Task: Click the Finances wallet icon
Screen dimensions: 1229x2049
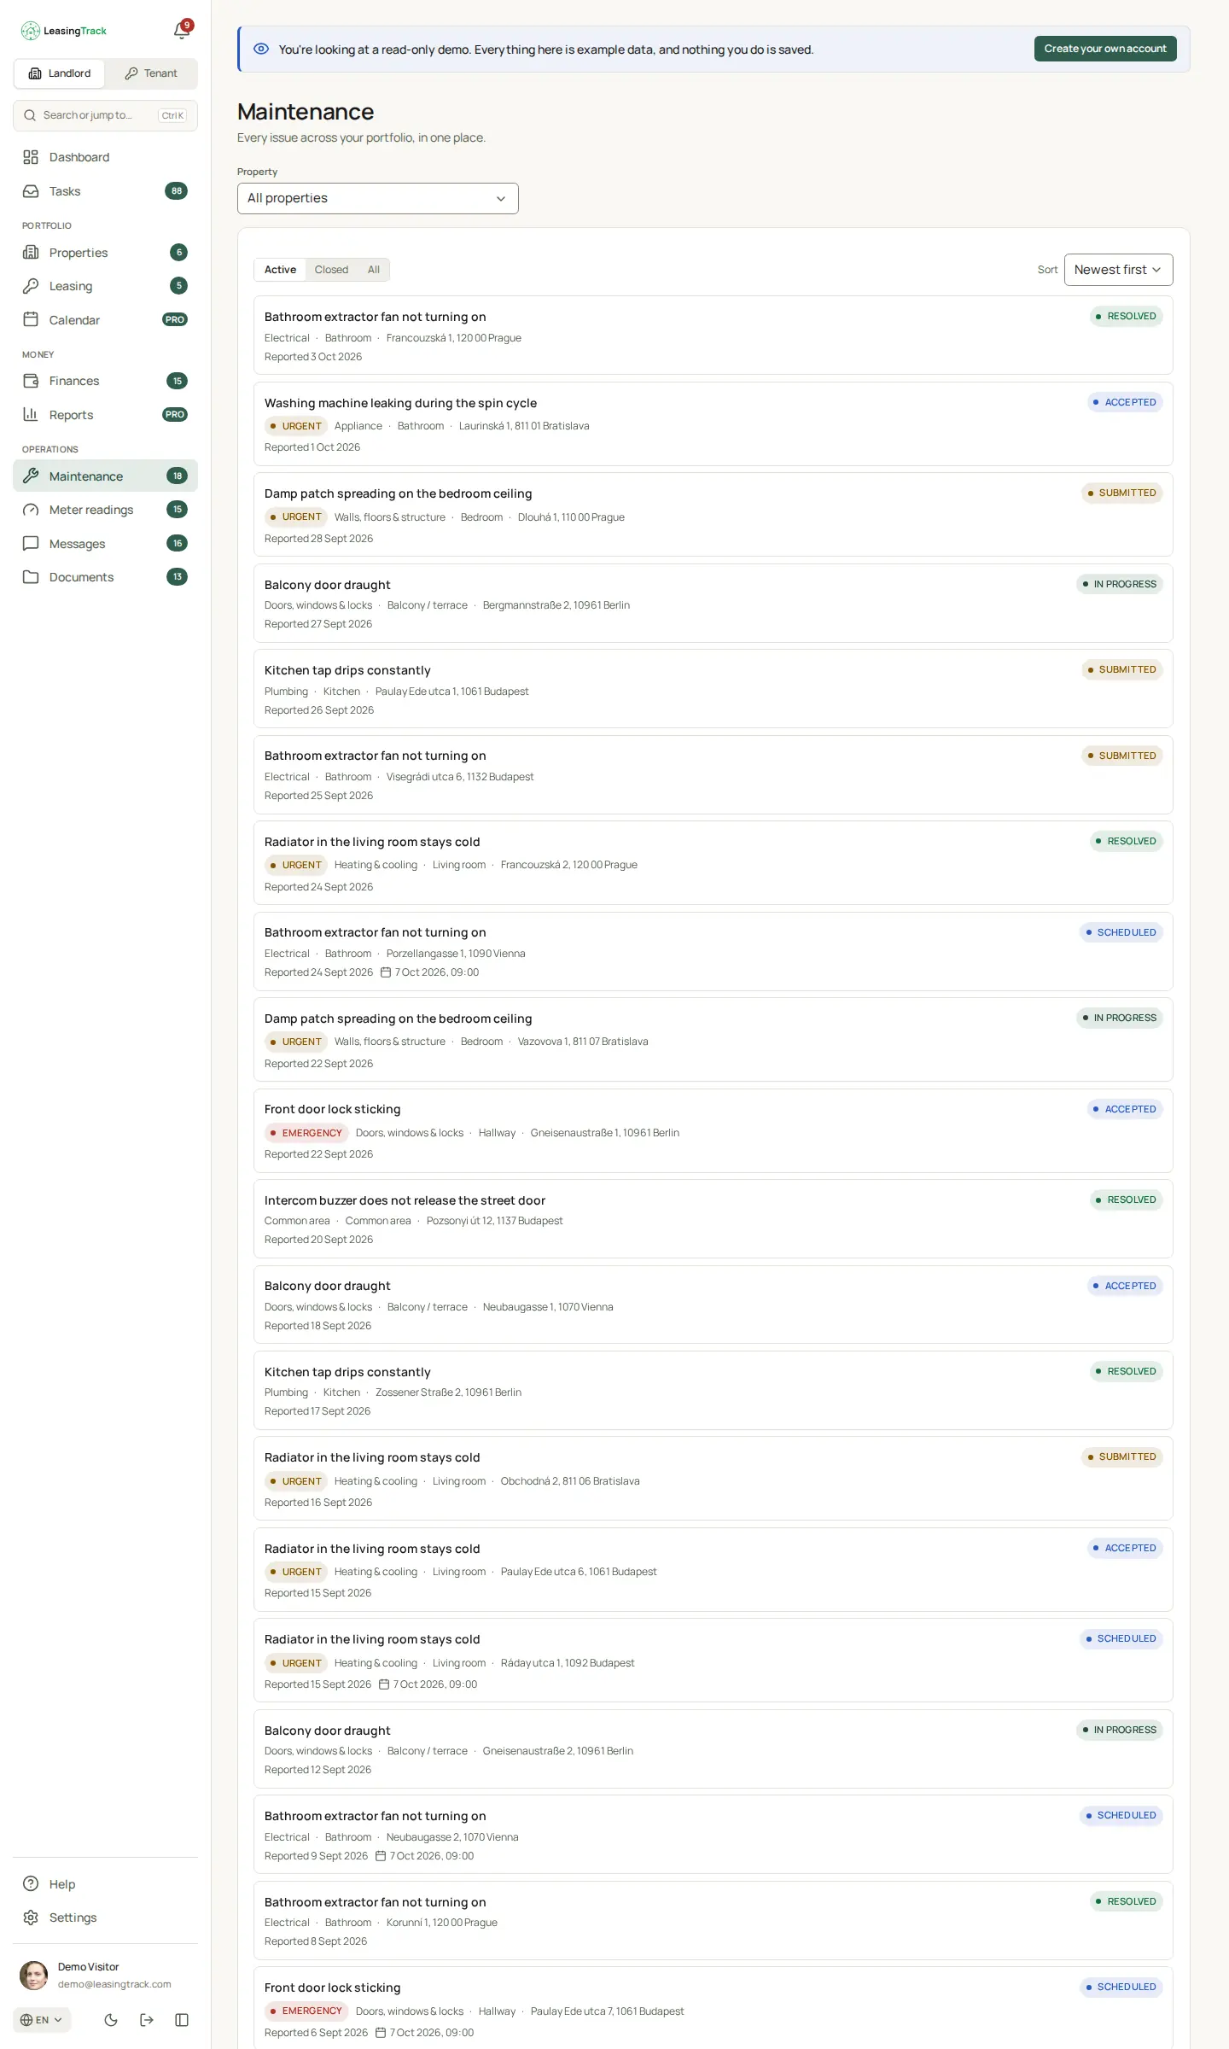Action: 31,381
